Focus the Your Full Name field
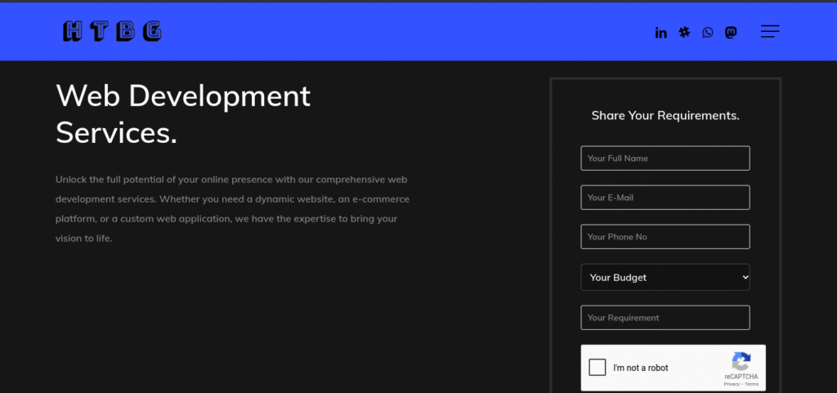 point(665,159)
